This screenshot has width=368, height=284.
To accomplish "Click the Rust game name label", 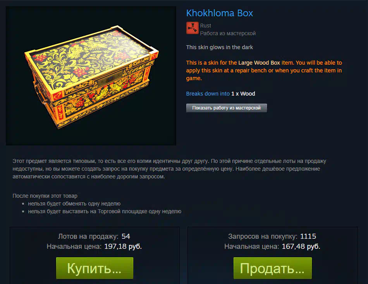I will [x=206, y=26].
